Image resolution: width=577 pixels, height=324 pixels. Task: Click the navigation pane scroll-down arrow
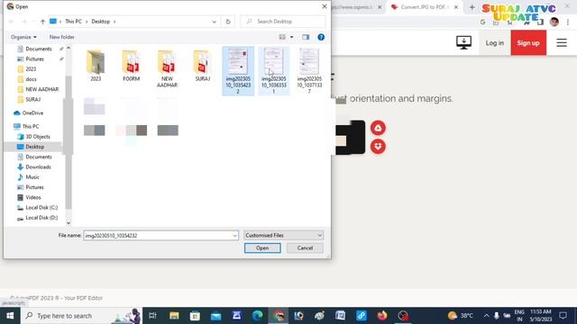point(69,222)
